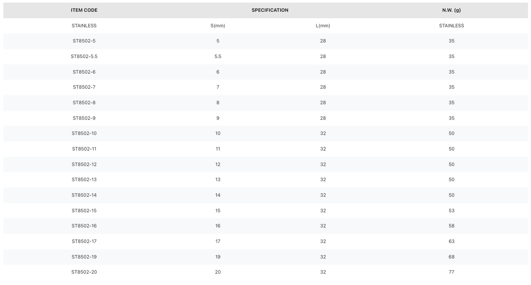Screen dimensions: 531x285
Task: Click the ST8502-6 item code cell
Action: click(x=84, y=72)
